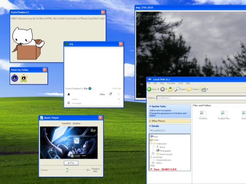Click the photo in May 27th 2025 window
The height and width of the screenshot is (184, 246).
191,55
